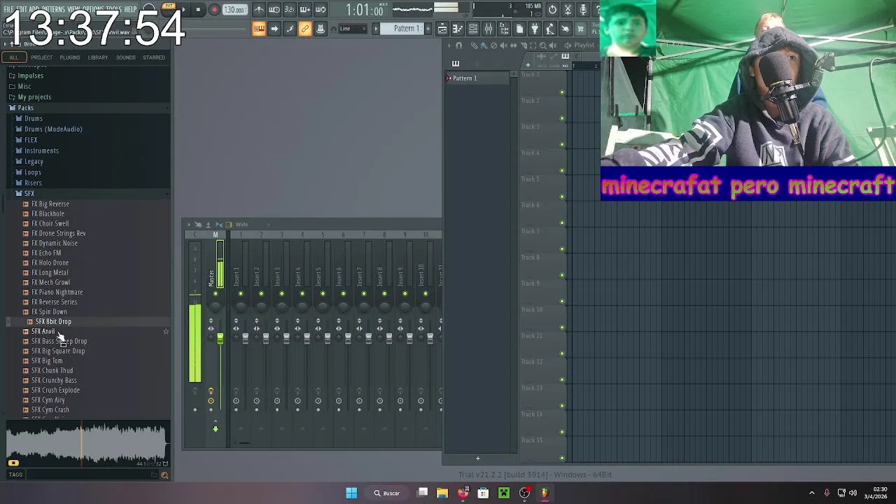
Task: Expand the FLEX folder
Action: 31,140
